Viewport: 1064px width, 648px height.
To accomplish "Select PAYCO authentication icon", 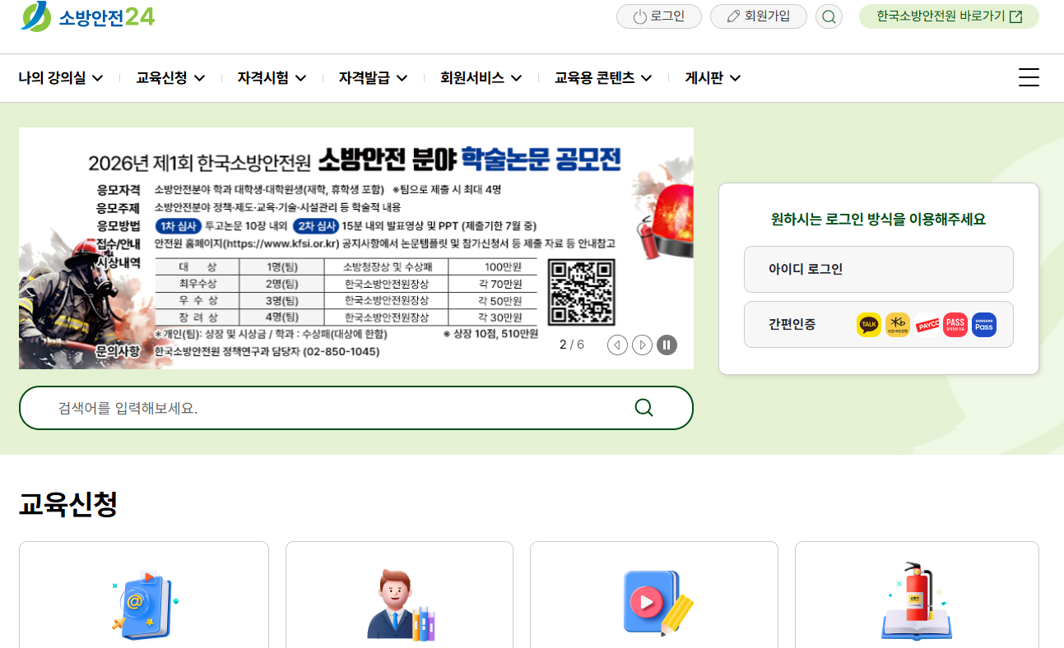I will 927,325.
